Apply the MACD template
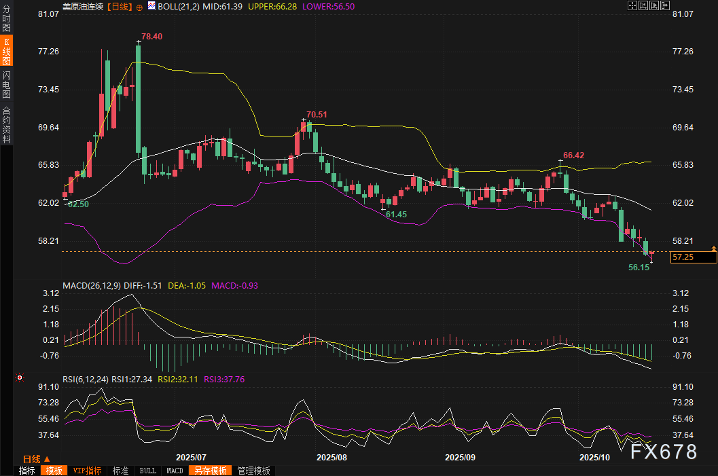Image resolution: width=718 pixels, height=476 pixels. 175,471
